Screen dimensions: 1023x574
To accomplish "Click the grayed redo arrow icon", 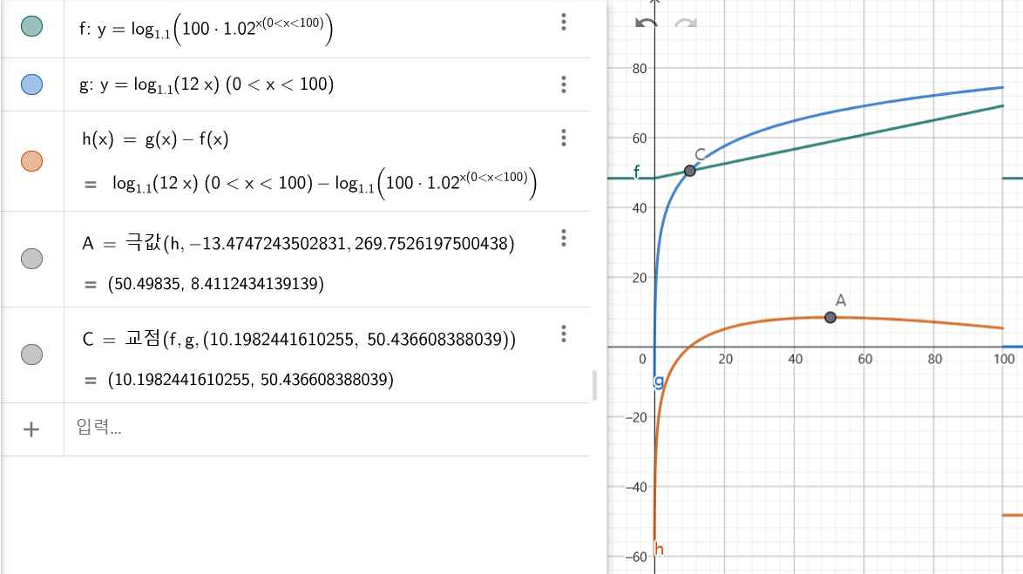I will pos(686,23).
